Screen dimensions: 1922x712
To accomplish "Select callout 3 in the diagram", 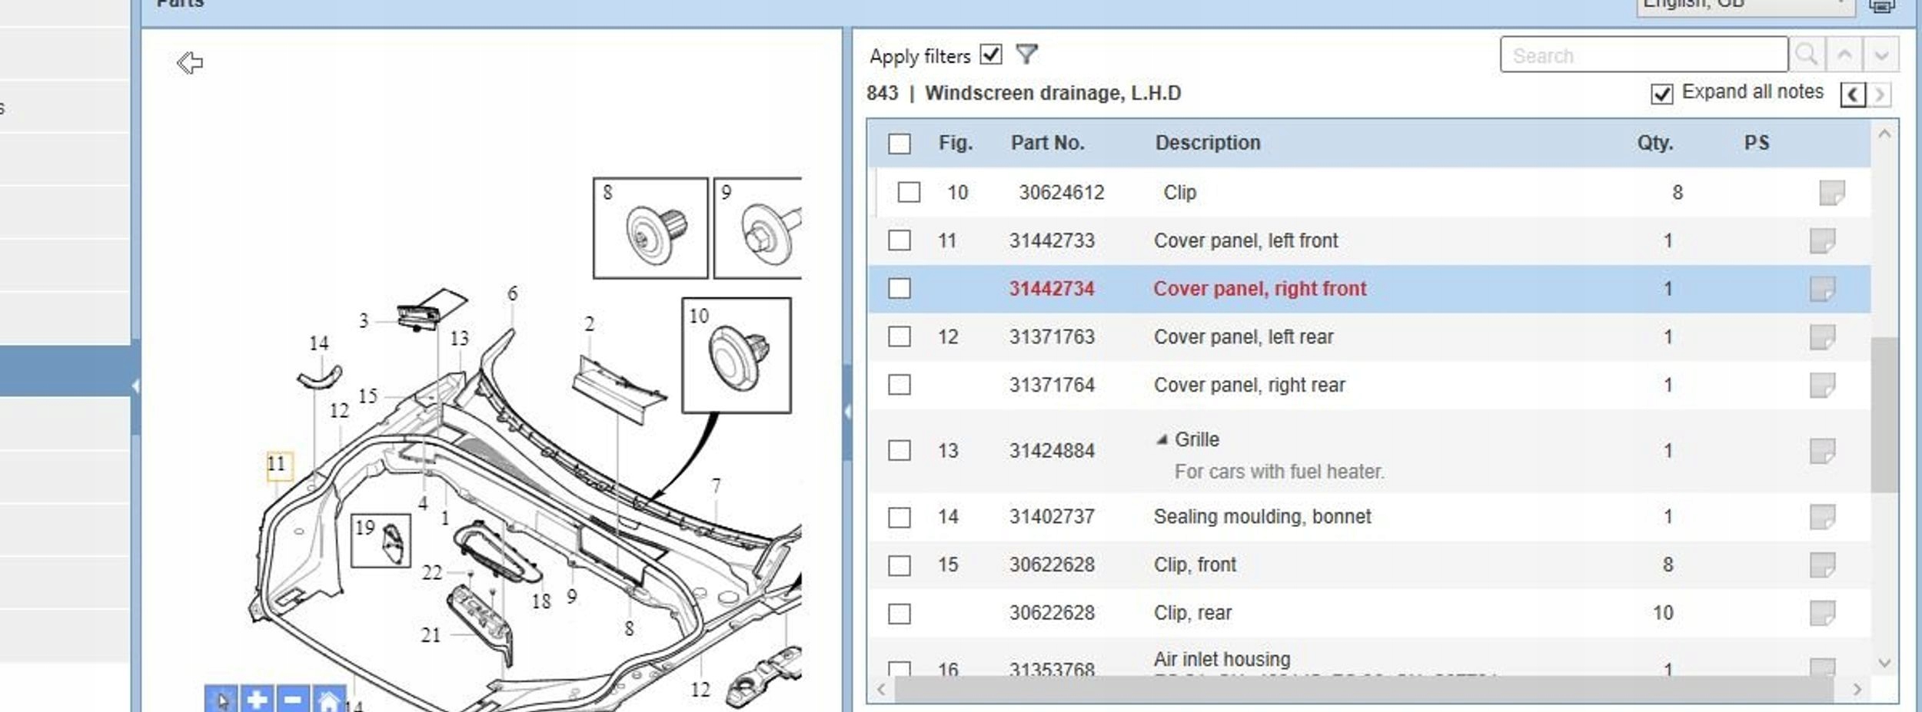I will 364,320.
